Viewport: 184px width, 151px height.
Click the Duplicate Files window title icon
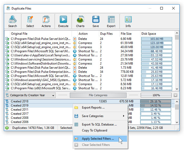coord(8,8)
